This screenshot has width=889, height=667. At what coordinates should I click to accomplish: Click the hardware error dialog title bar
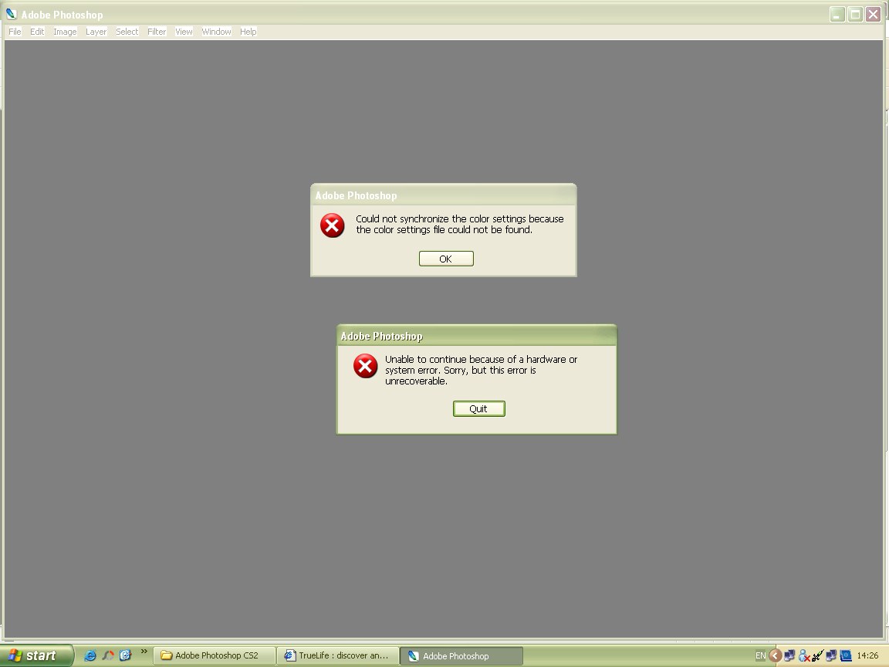click(476, 336)
